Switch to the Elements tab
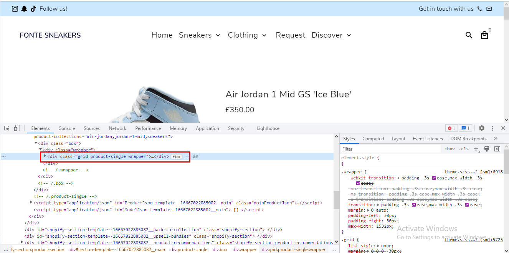The image size is (509, 253). (x=40, y=128)
